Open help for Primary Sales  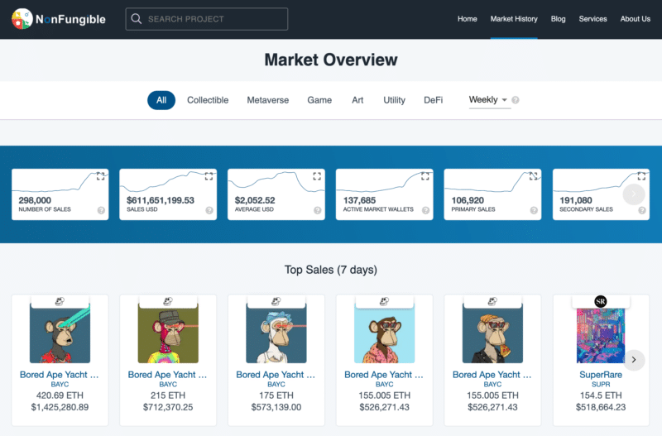534,211
